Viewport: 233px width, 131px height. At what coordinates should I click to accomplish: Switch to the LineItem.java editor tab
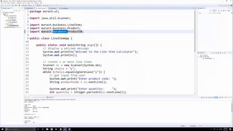29,8
